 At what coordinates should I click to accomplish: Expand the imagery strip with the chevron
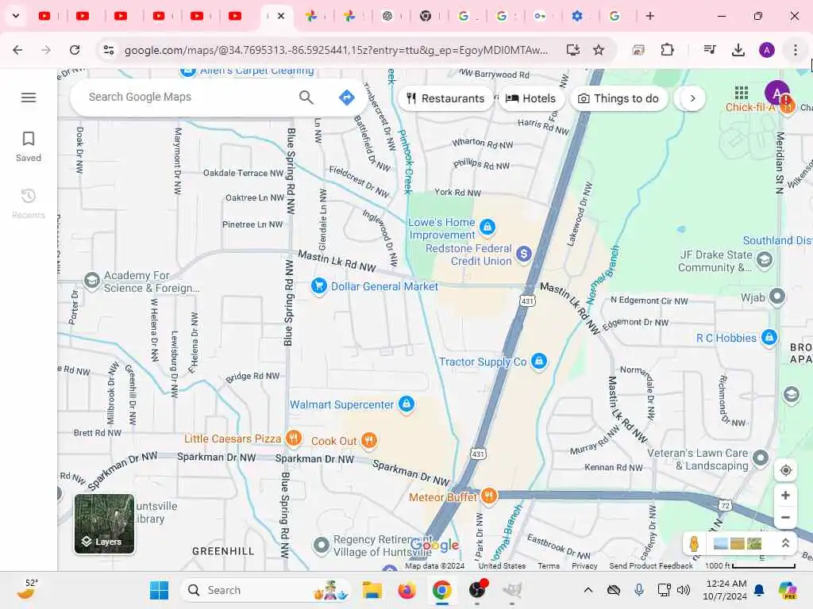point(785,543)
